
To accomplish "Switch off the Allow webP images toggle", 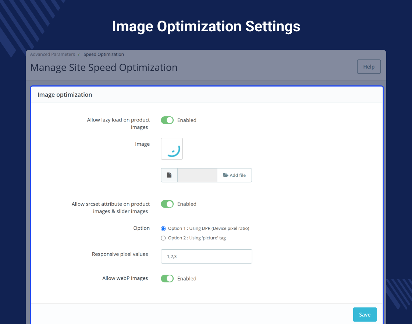I will point(167,278).
